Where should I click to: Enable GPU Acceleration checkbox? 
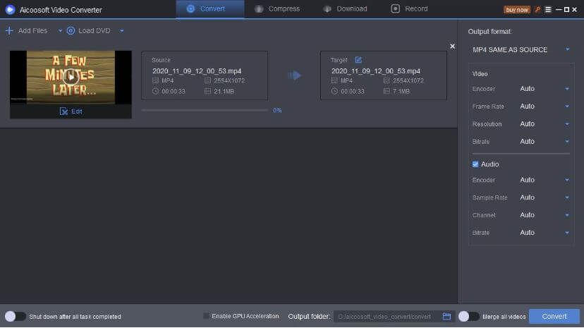click(x=206, y=316)
